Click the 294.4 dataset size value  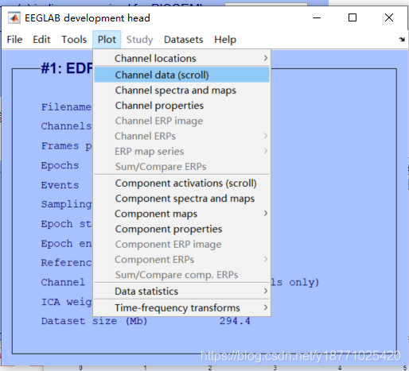click(x=235, y=321)
